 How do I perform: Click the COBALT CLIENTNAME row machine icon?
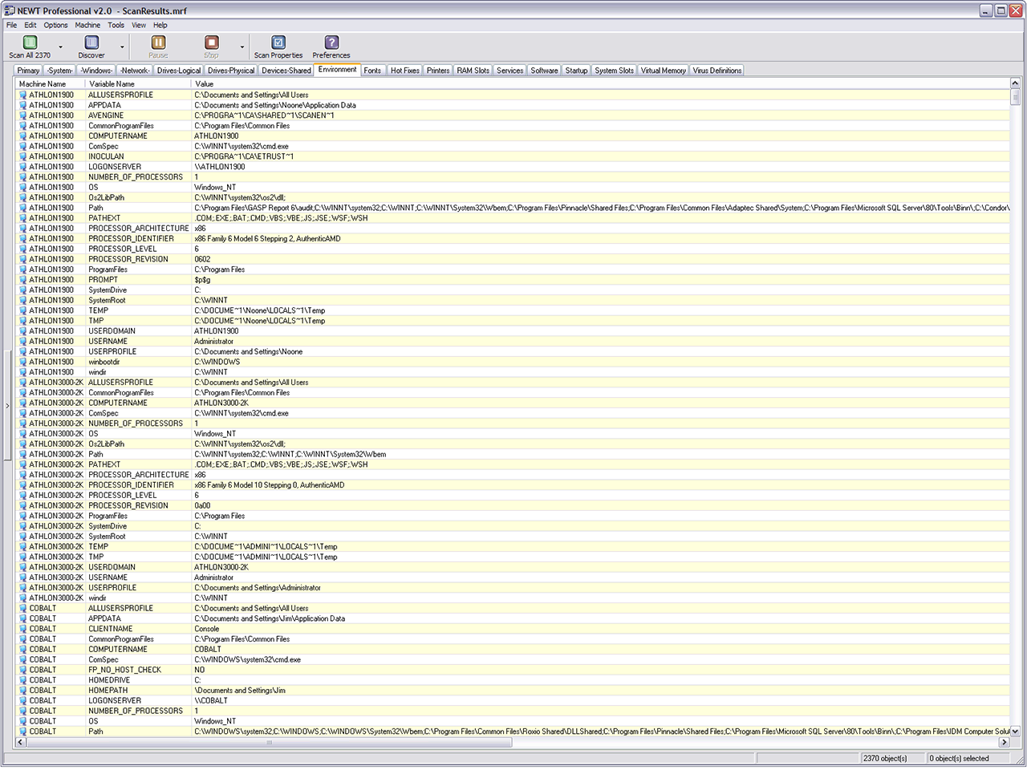pyautogui.click(x=23, y=629)
